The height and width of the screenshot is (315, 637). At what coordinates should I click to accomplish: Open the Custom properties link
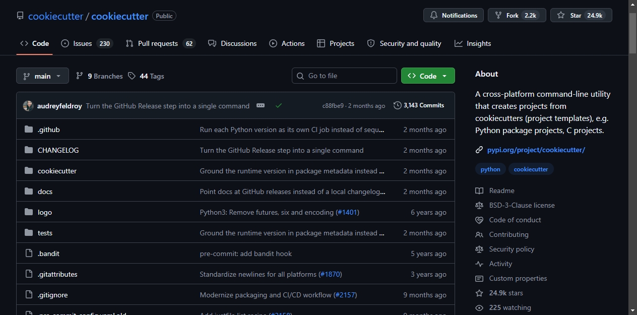511,278
